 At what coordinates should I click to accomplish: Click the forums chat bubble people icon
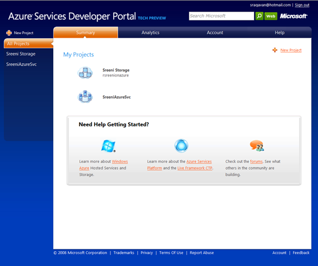[x=257, y=146]
